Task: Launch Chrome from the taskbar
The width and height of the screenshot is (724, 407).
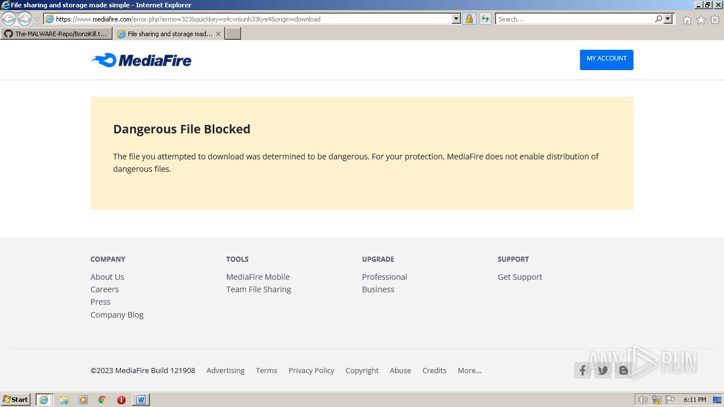Action: pyautogui.click(x=102, y=400)
